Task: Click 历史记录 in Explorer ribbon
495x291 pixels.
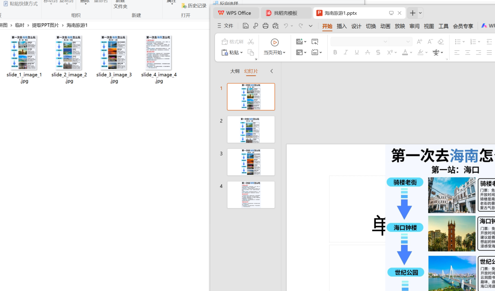Action: (194, 5)
